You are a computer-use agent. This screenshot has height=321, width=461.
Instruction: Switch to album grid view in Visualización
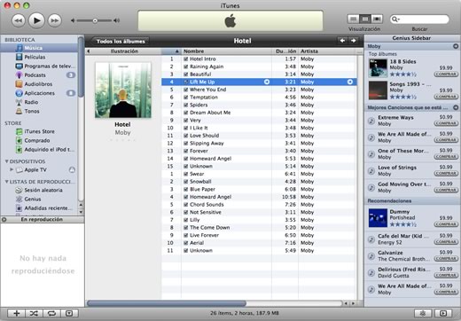click(365, 20)
